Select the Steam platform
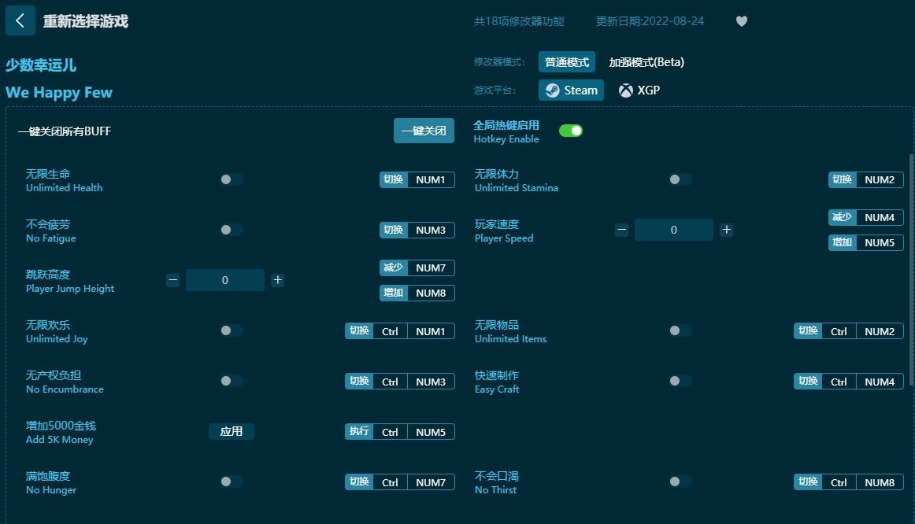 (x=571, y=90)
